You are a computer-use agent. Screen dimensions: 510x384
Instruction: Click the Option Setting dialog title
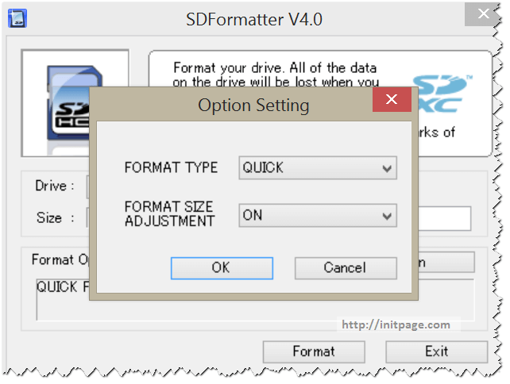tap(253, 106)
